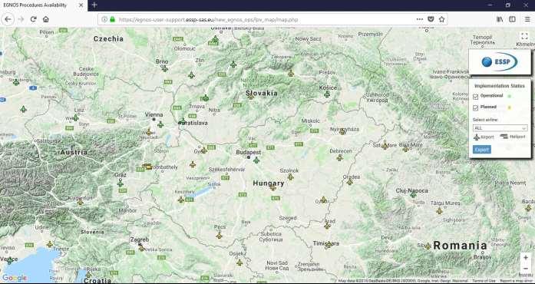
Task: Select the green airport marker at Zlín
Action: [191, 75]
